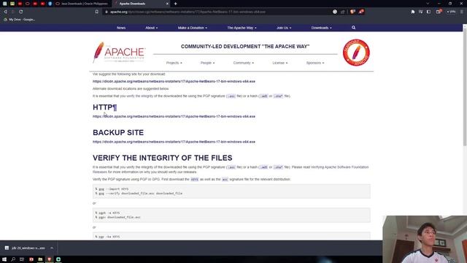
Task: Click the red app icon on taskbar
Action: click(x=31, y=259)
